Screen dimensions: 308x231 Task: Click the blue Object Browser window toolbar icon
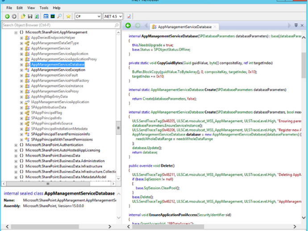tap(46, 16)
